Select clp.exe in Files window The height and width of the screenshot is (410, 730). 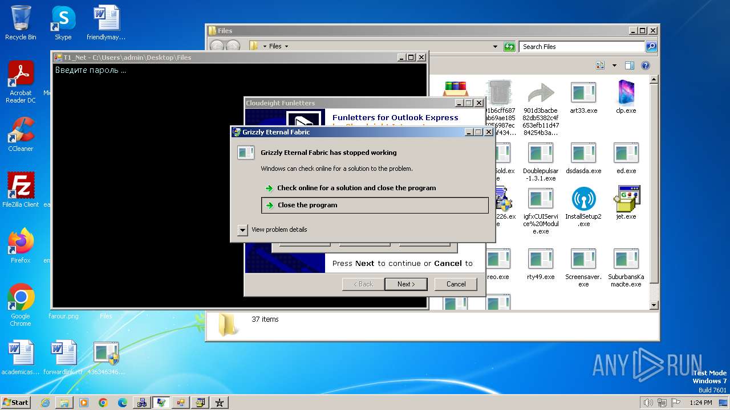[626, 97]
